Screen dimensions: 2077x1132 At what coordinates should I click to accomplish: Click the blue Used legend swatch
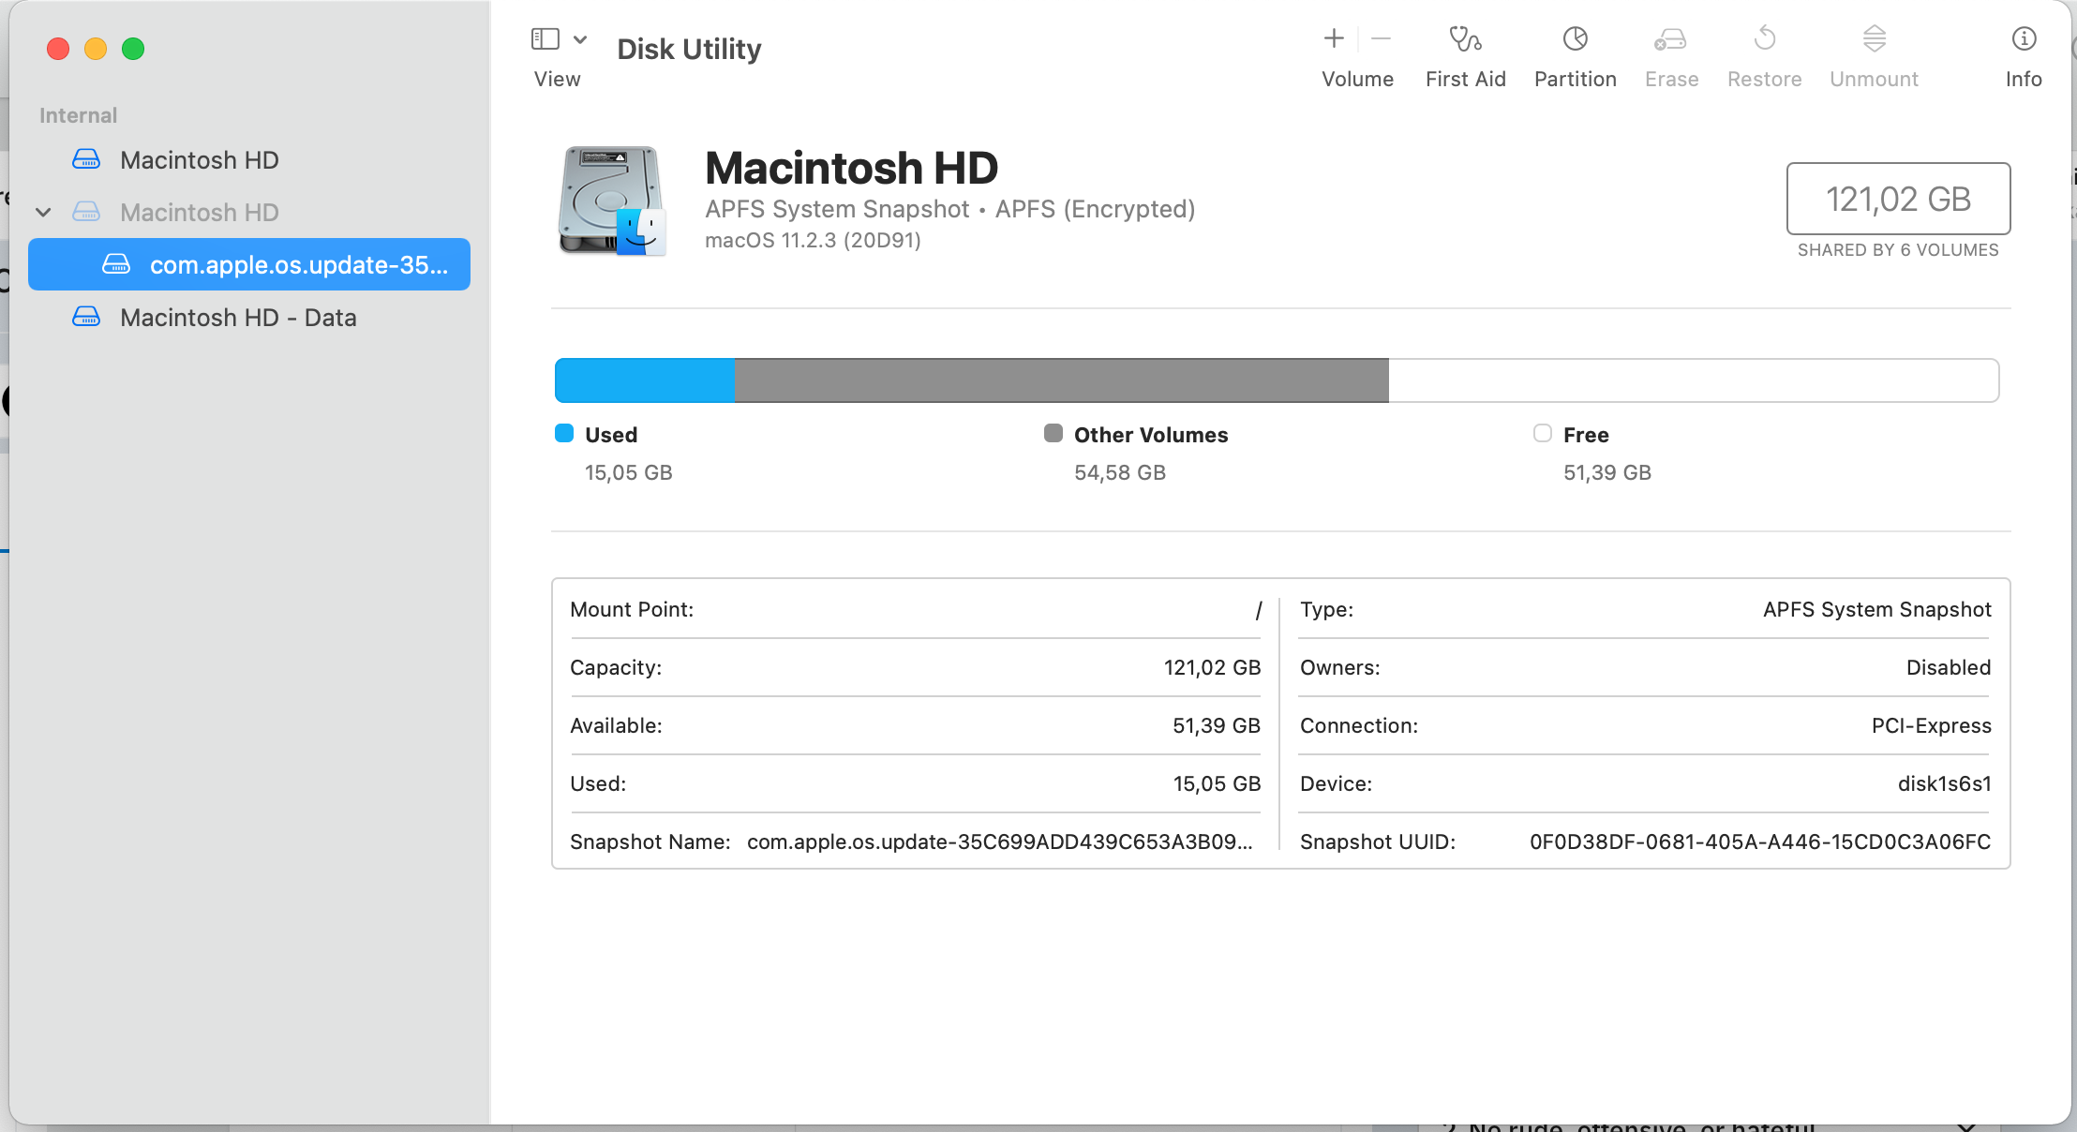(x=564, y=433)
